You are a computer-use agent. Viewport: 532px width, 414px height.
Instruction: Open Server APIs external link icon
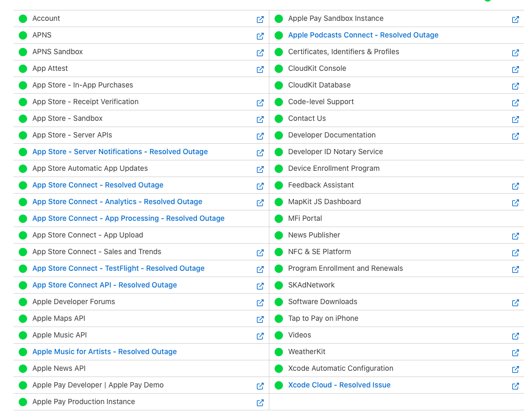pyautogui.click(x=260, y=136)
